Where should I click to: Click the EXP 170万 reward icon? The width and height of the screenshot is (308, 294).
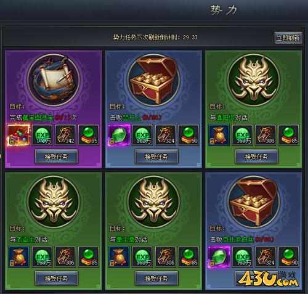43,135
